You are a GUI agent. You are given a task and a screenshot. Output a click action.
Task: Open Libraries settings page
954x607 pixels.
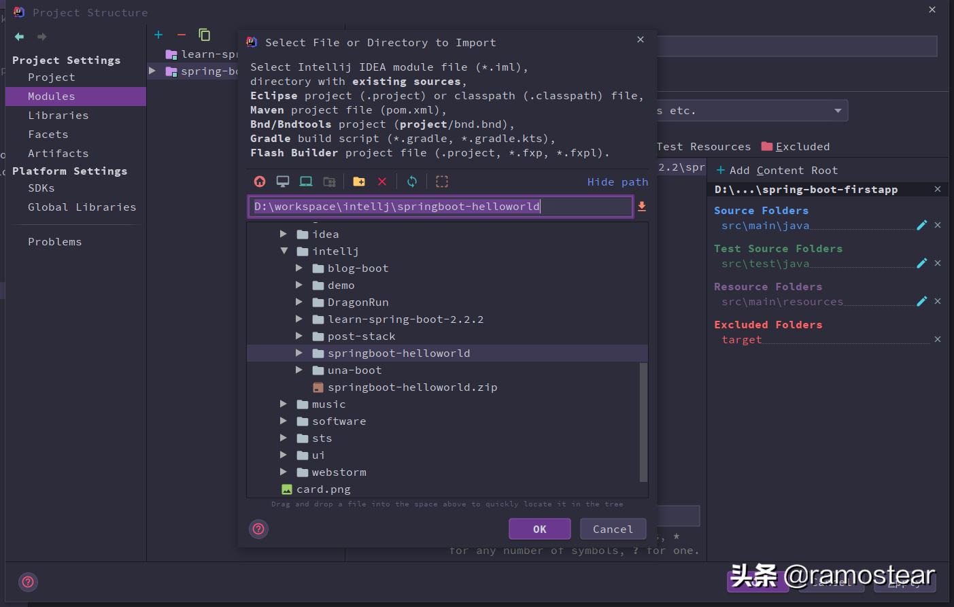[x=58, y=116]
